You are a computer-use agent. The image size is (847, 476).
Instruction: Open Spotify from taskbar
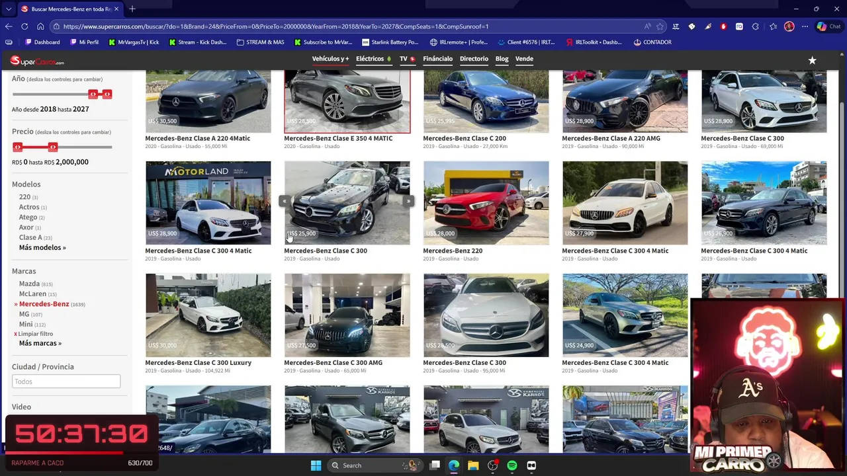tap(512, 465)
